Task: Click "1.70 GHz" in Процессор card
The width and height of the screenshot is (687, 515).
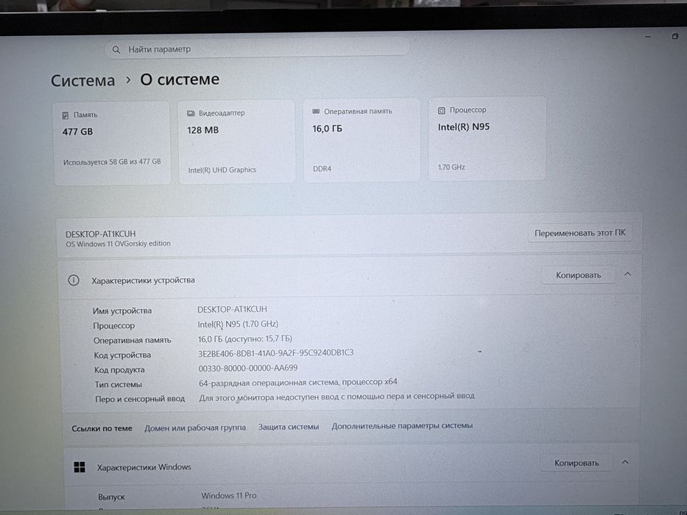Action: pyautogui.click(x=451, y=167)
